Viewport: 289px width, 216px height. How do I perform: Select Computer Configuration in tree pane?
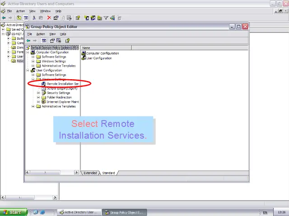point(52,52)
